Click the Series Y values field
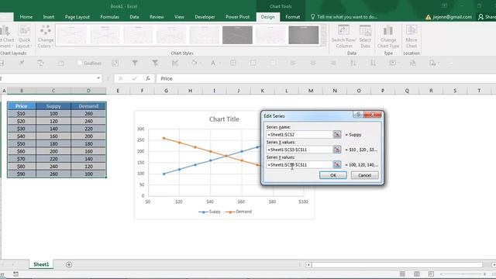This screenshot has height=279, width=496. tap(299, 165)
